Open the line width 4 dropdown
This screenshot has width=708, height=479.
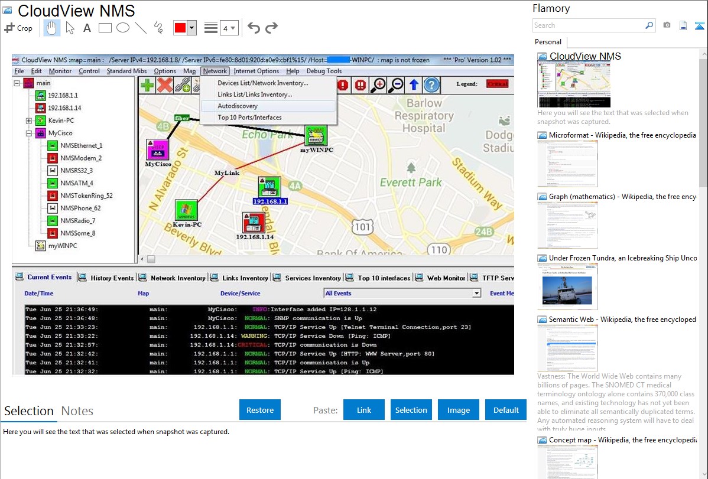click(229, 28)
